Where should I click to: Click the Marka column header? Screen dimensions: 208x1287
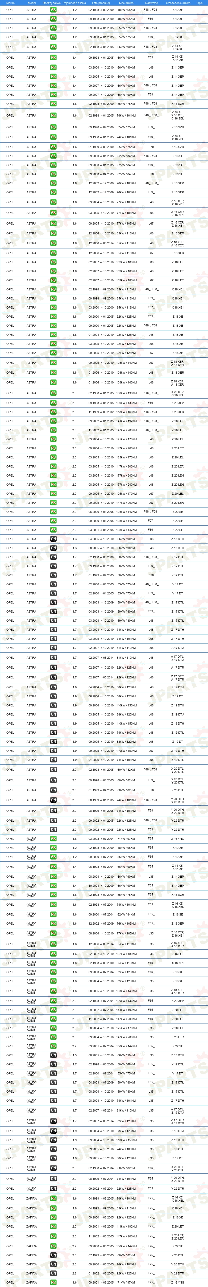click(10, 2)
